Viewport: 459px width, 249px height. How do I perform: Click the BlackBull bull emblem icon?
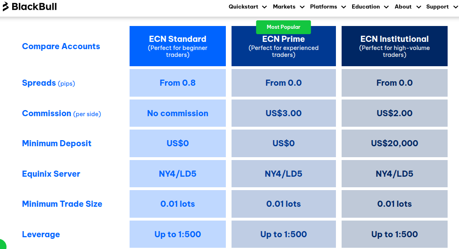[x=6, y=6]
